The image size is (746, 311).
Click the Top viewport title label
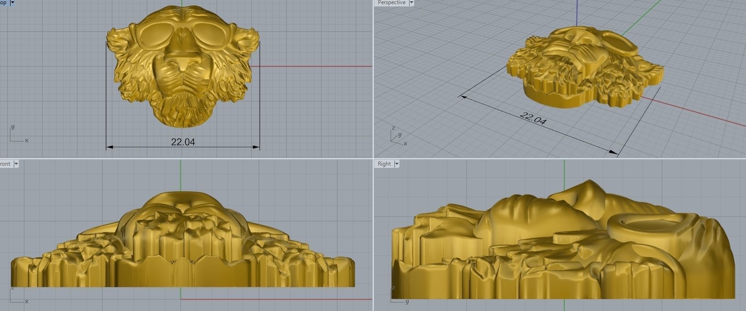tap(4, 2)
